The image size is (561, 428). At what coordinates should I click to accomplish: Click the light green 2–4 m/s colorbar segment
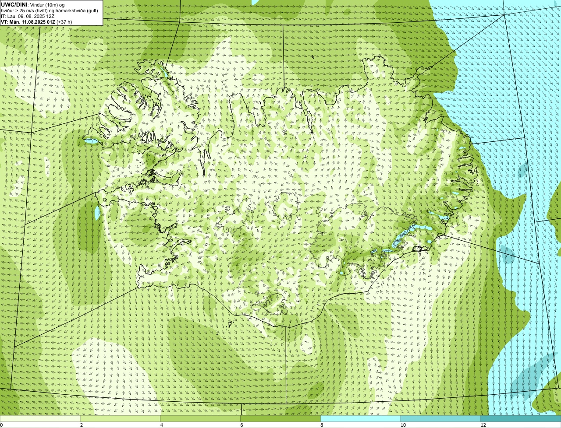pyautogui.click(x=121, y=419)
